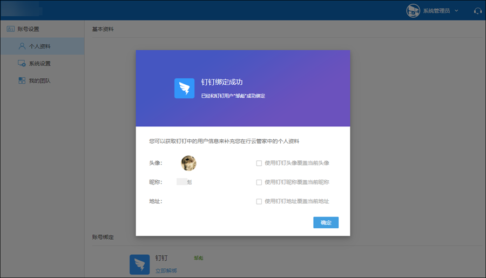
Task: Click the 已经和钉钉用户成功绑定 subtitle text
Action: [x=233, y=96]
